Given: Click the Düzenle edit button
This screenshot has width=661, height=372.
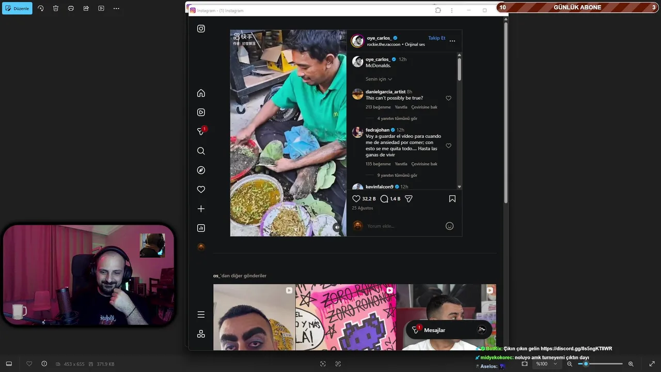Looking at the screenshot, I should [17, 8].
